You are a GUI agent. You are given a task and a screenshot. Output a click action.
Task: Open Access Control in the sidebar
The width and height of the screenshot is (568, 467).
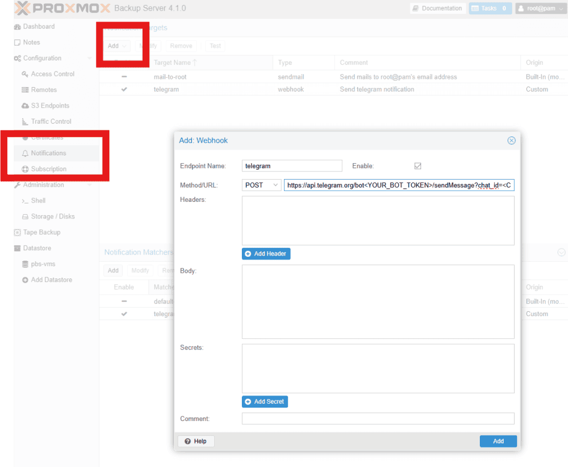coord(52,74)
